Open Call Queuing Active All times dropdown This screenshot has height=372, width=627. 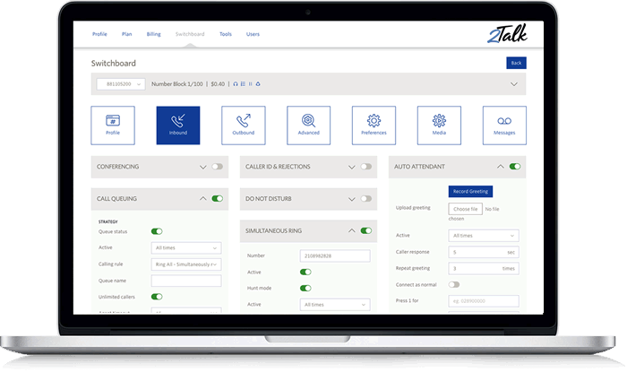click(186, 248)
